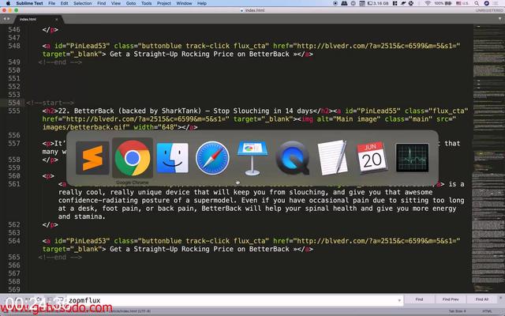Open the Project menu

(x=164, y=3)
